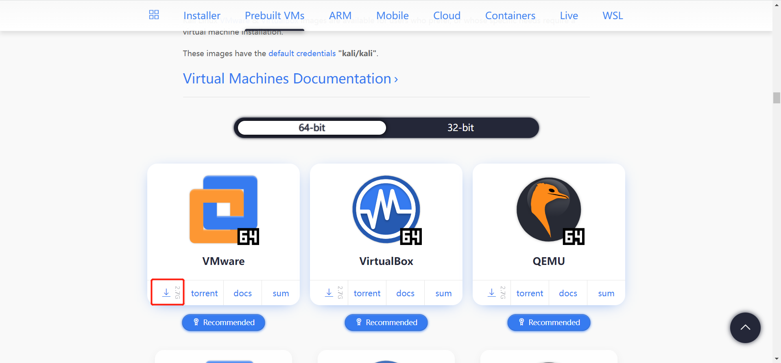Open the VMware docs link
The width and height of the screenshot is (781, 363).
[242, 293]
